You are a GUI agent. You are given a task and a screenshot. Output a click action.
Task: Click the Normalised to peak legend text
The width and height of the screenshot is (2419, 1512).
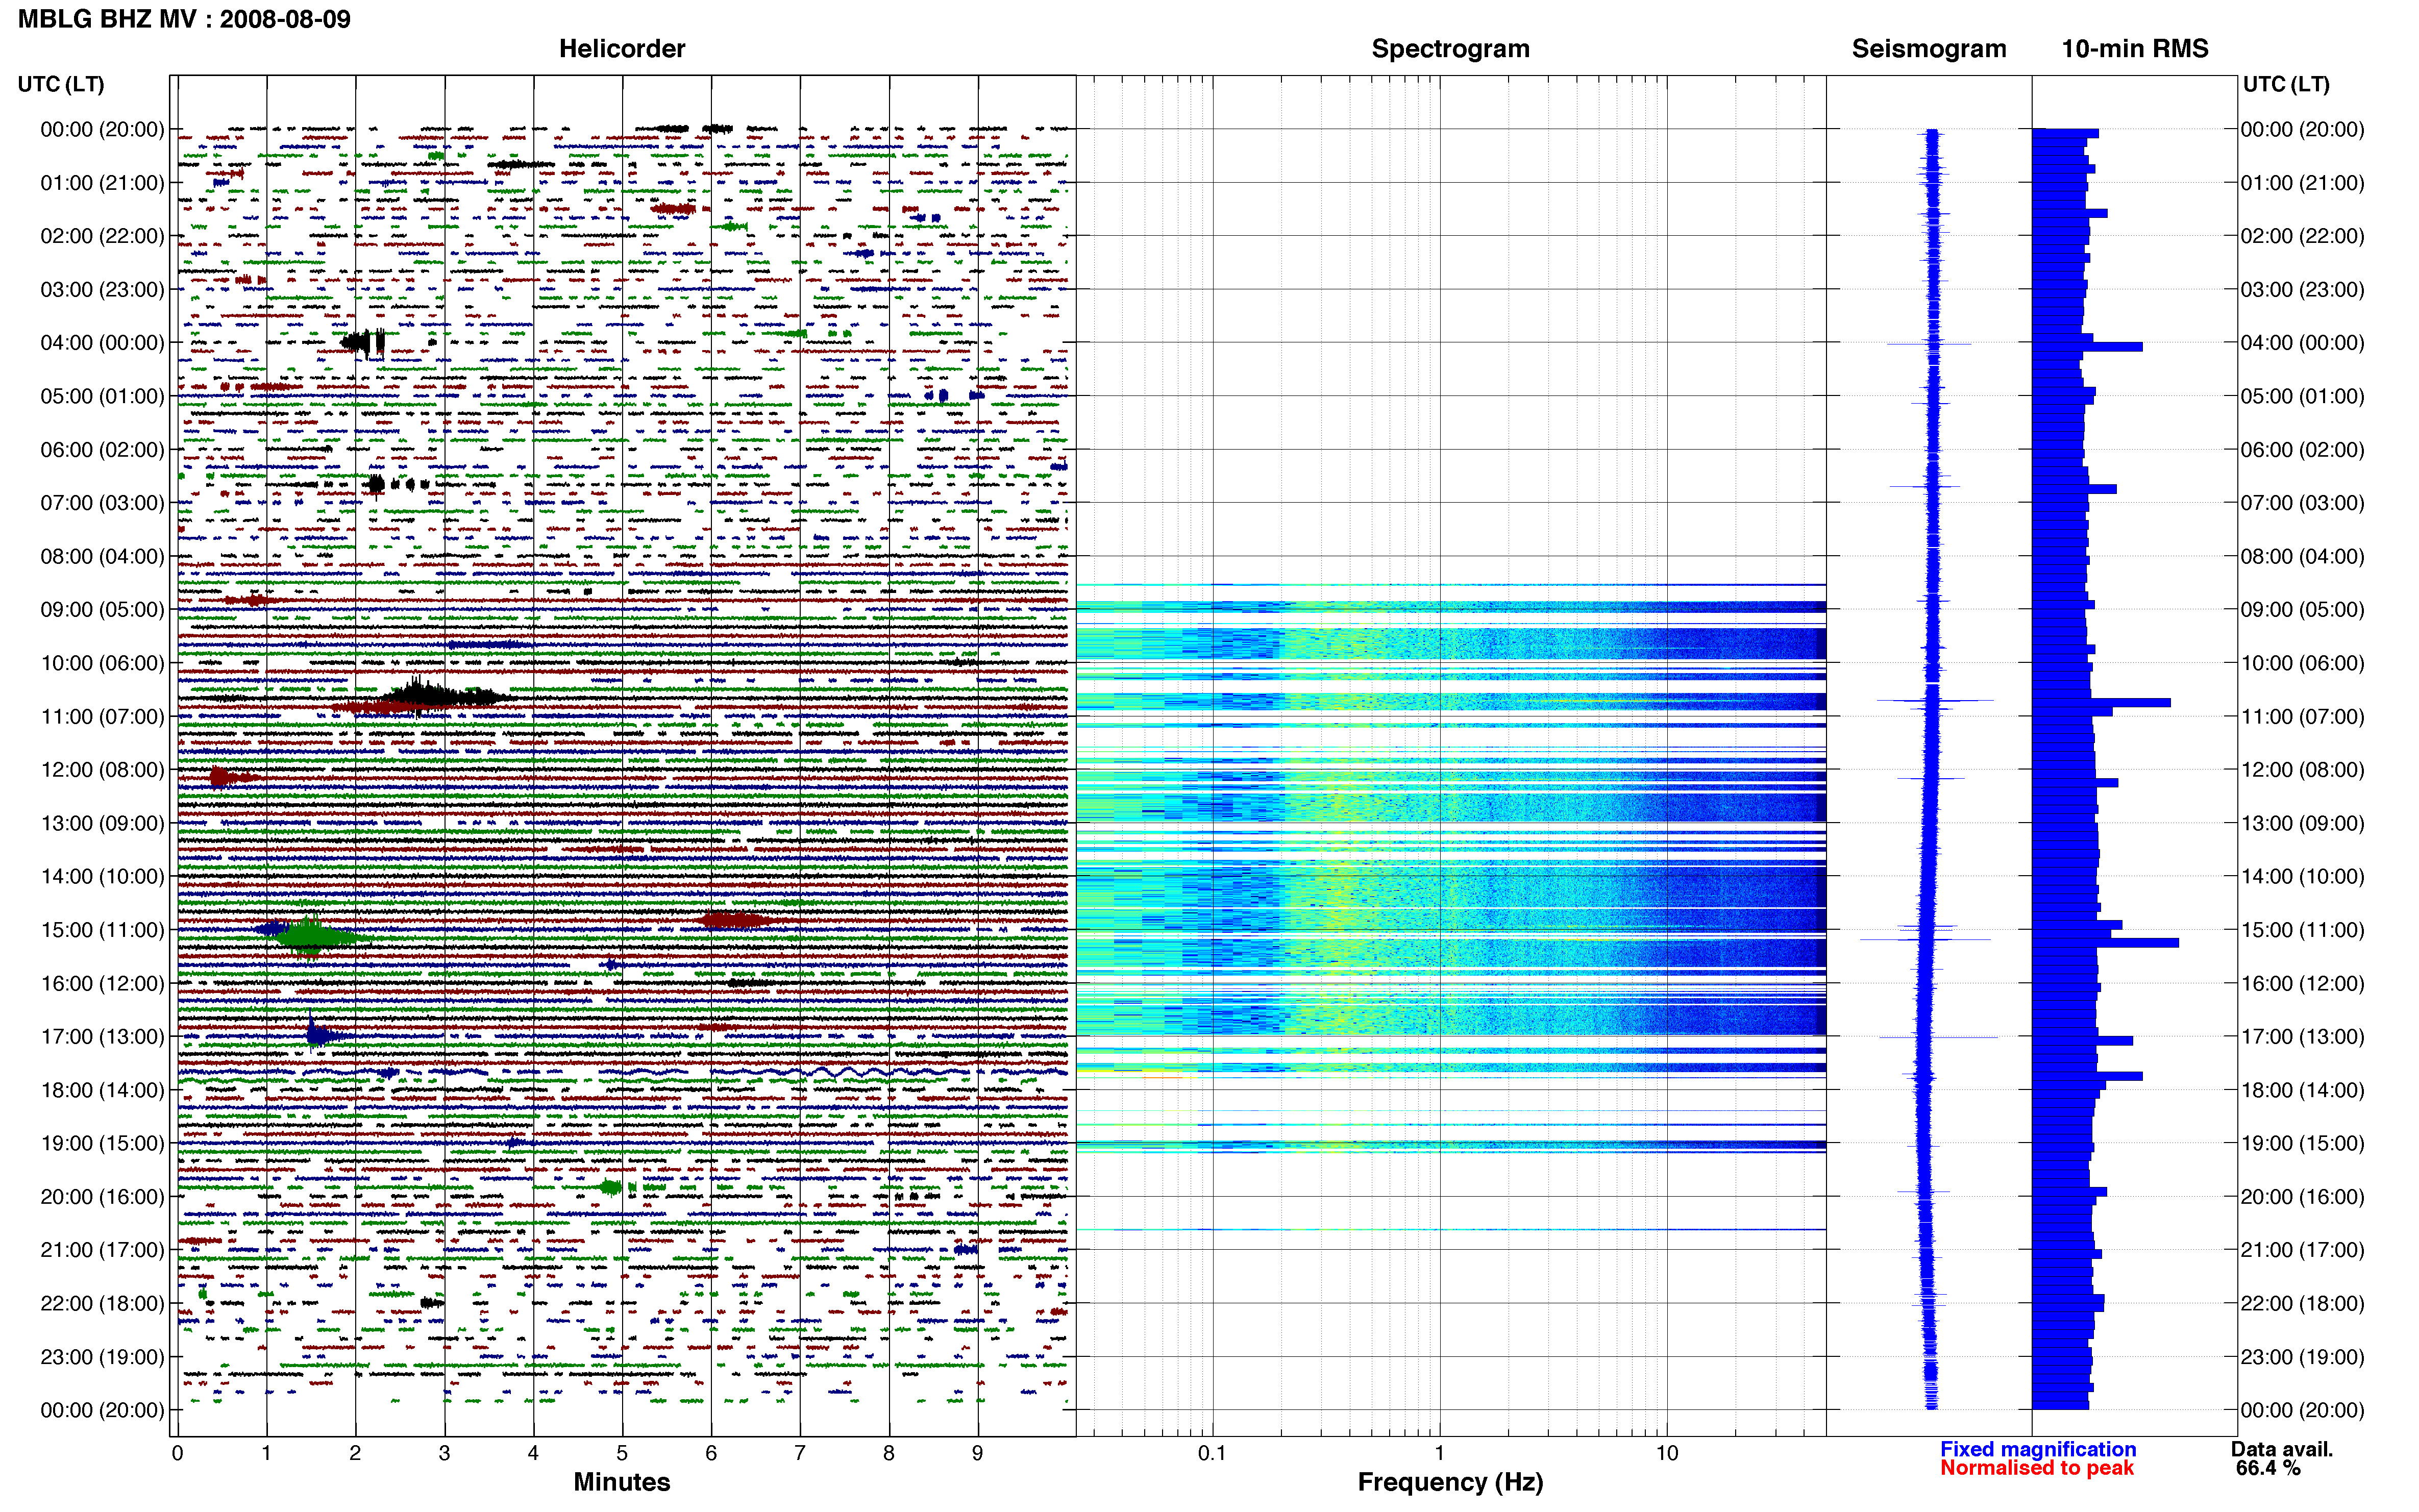[x=2037, y=1468]
